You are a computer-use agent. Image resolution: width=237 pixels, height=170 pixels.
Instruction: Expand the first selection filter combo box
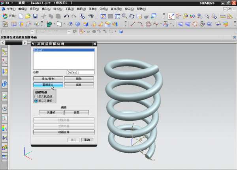[32, 31]
